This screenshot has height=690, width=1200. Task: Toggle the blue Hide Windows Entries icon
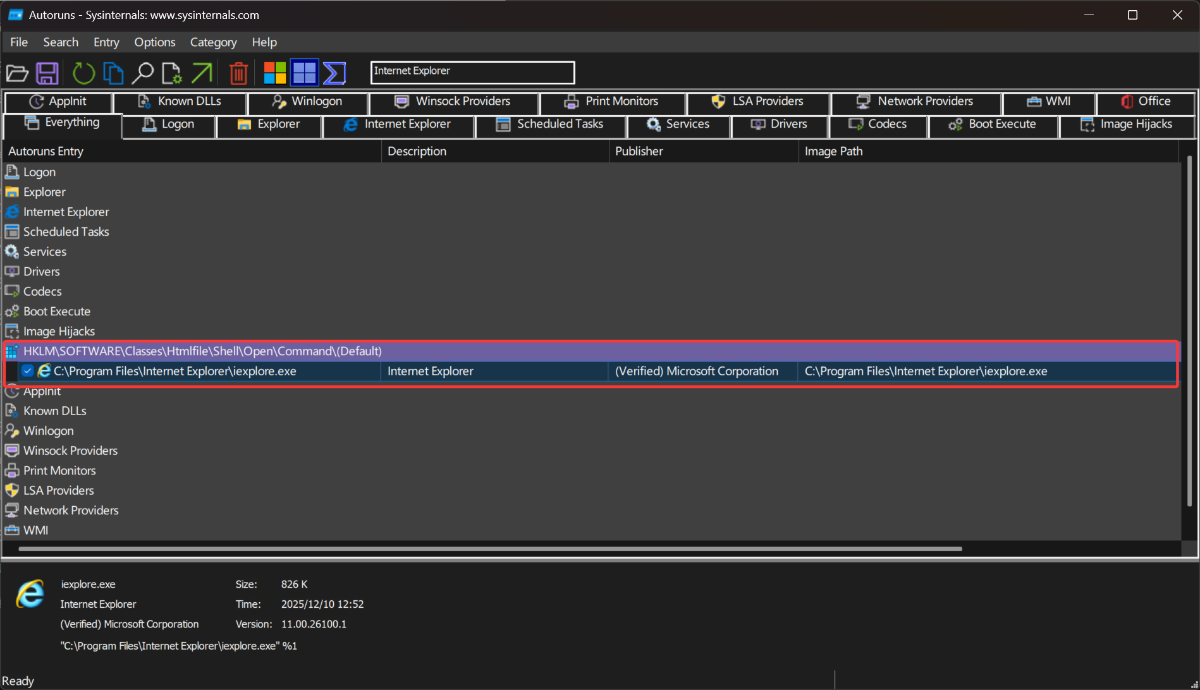(304, 73)
